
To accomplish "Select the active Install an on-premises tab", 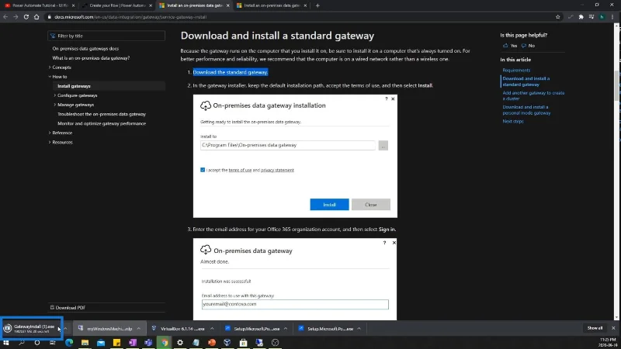I will (x=193, y=5).
